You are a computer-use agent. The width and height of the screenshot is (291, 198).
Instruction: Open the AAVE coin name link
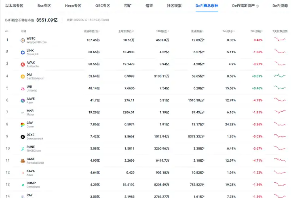click(x=31, y=99)
